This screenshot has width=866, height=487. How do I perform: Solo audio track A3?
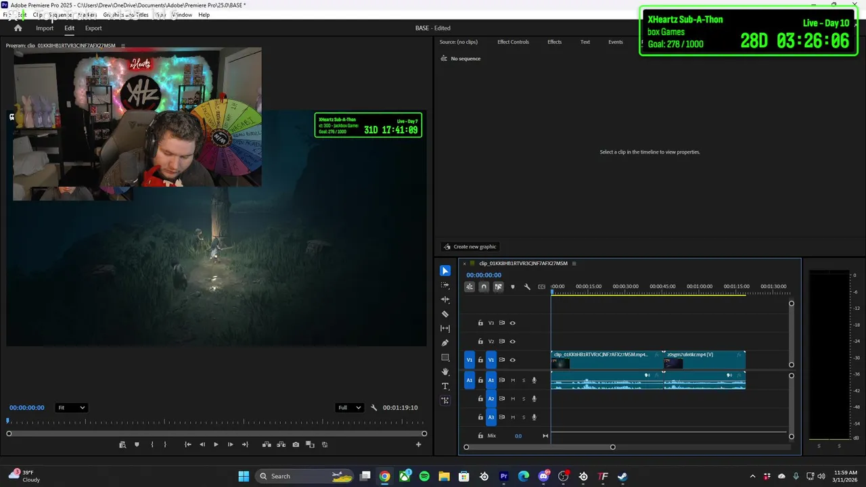pos(523,417)
